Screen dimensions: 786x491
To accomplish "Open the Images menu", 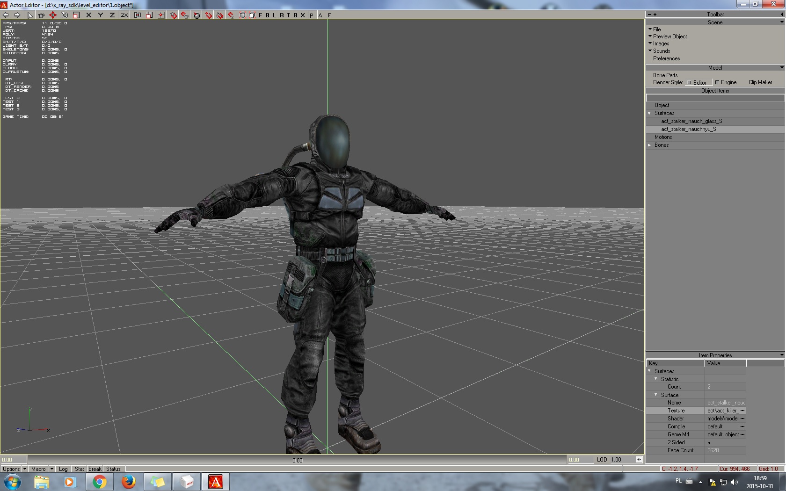I will coord(661,43).
